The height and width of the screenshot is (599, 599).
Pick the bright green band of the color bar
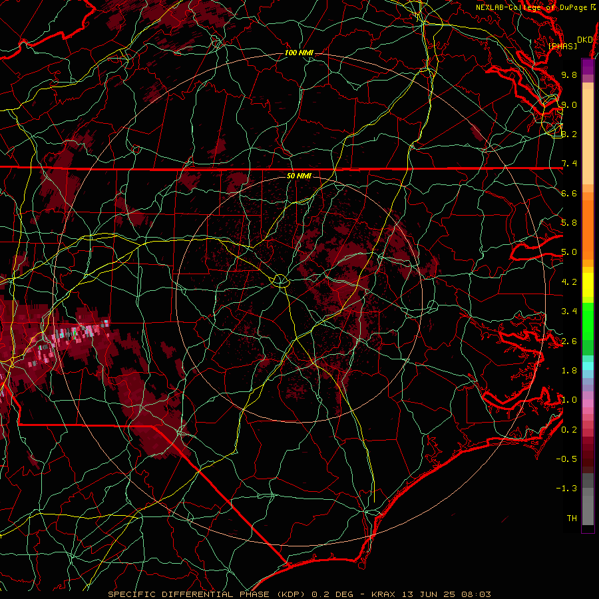(x=588, y=321)
